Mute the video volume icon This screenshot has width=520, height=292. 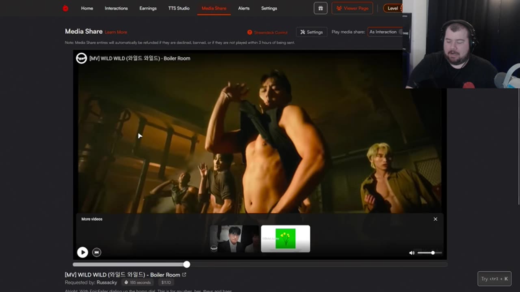(412, 253)
